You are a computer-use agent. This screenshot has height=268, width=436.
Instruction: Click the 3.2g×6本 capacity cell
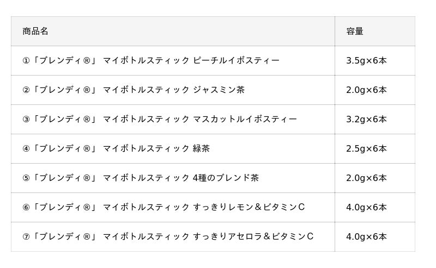coord(366,119)
